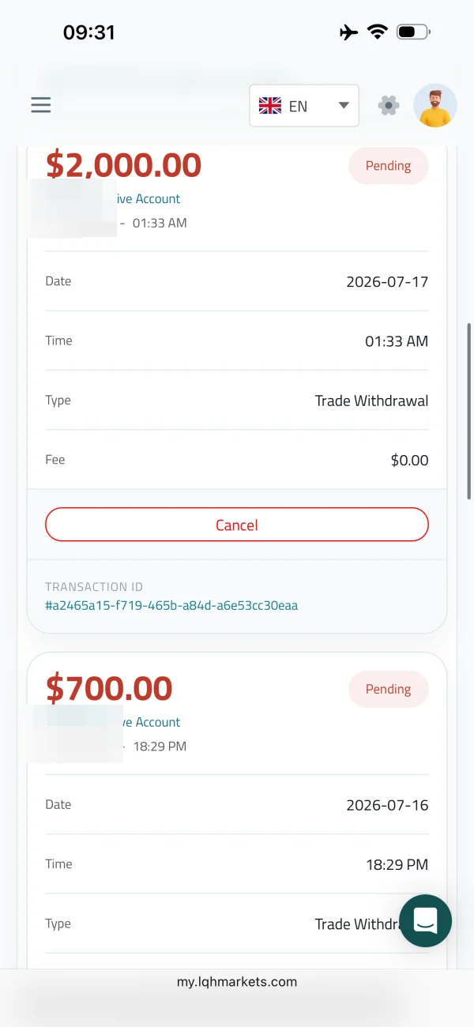Click the my.lqhmarkets.com address bar
Viewport: 474px width, 1027px height.
[237, 982]
